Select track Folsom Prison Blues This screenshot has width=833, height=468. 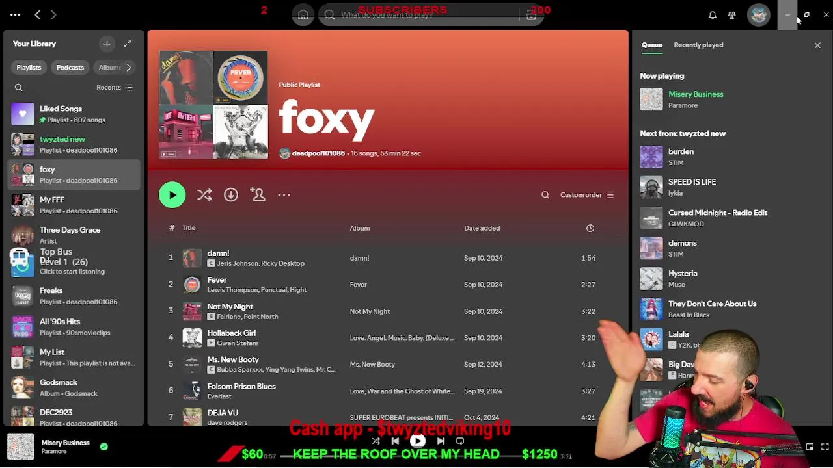pyautogui.click(x=388, y=391)
